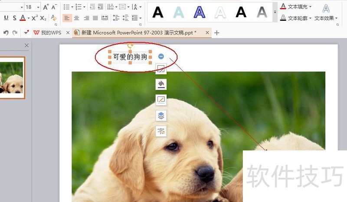The height and width of the screenshot is (202, 347).
Task: Add new document tab
Action: [x=216, y=33]
